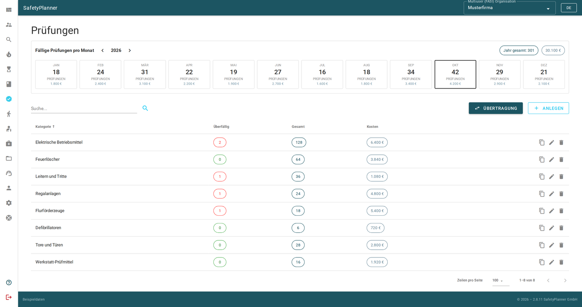
Task: Open the dashboard icon in sidebar
Action: pyautogui.click(x=9, y=10)
